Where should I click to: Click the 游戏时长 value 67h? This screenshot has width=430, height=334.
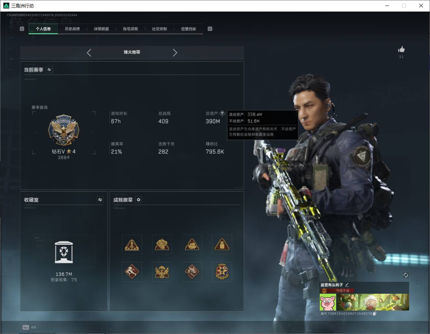116,121
